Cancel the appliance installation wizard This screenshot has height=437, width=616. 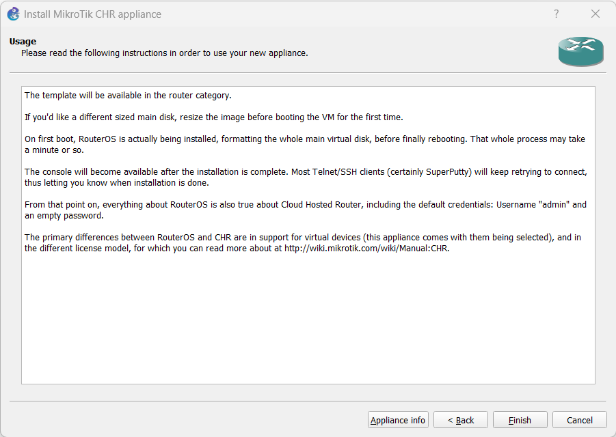coord(580,420)
